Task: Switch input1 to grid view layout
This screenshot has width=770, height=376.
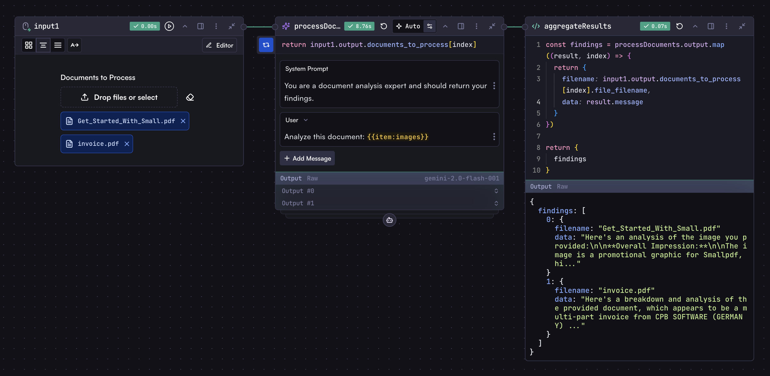Action: click(x=29, y=45)
